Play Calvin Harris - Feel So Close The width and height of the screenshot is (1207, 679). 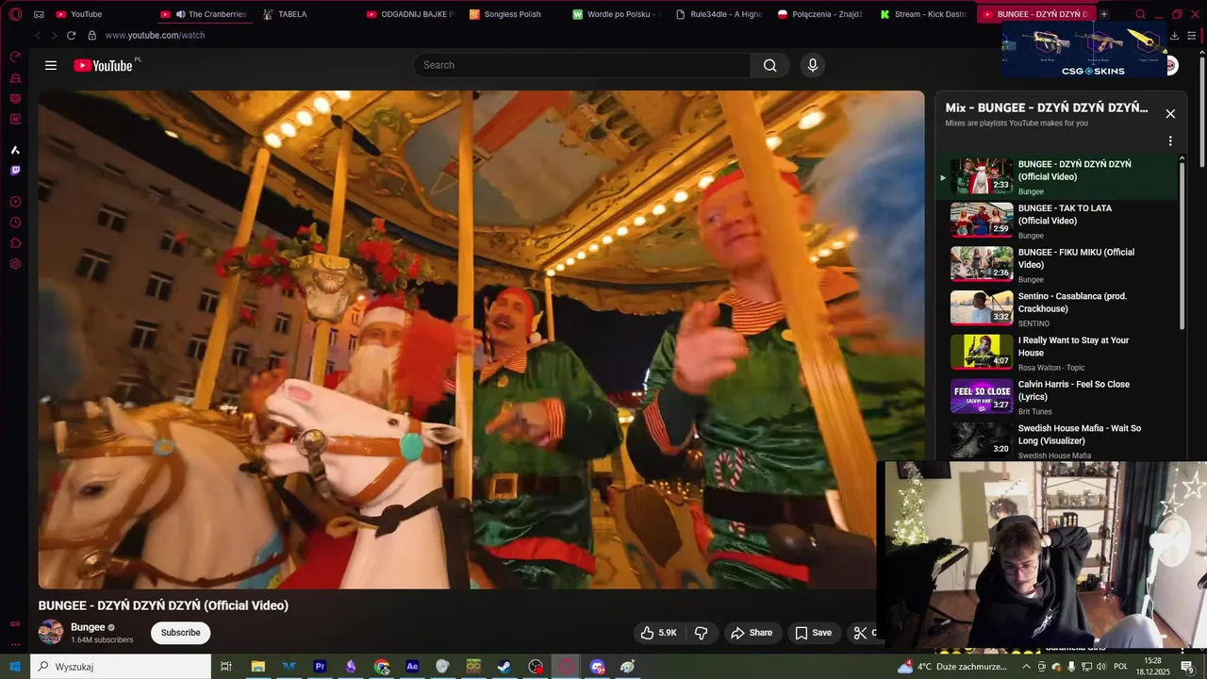coord(1056,397)
